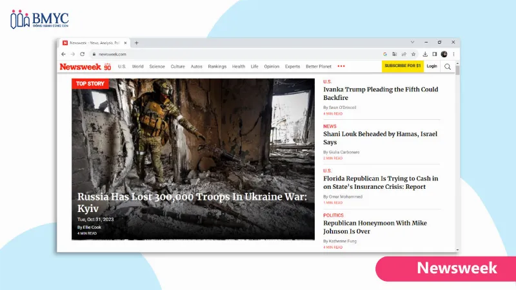Image resolution: width=516 pixels, height=290 pixels.
Task: Open the Ivanka Trump Pleading the Fifth article
Action: 381,93
